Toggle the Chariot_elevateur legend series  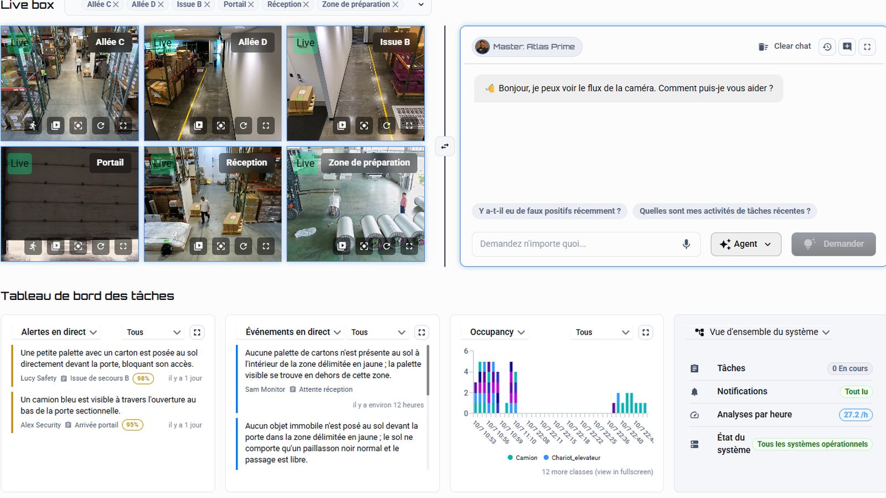572,458
